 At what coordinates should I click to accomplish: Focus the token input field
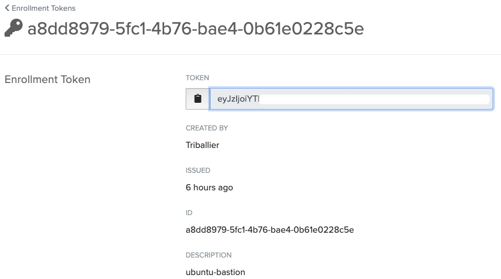(351, 99)
